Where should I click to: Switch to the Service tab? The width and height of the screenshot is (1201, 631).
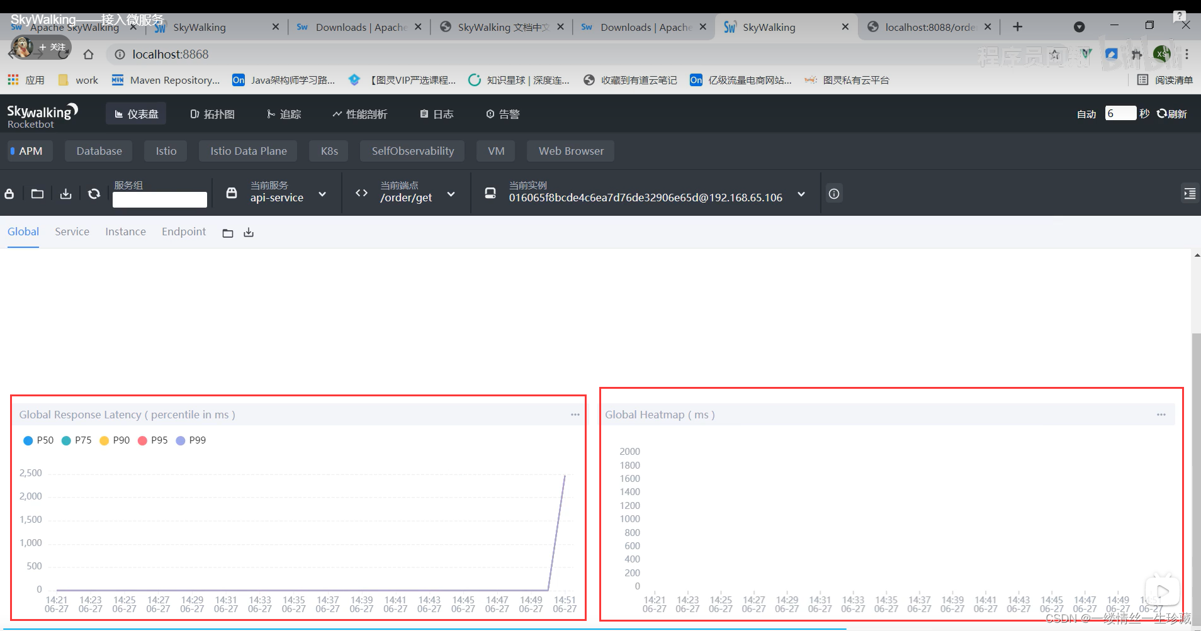[72, 232]
